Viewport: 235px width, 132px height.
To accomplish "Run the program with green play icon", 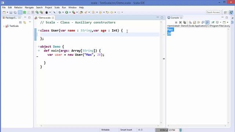I will [x=66, y=12].
